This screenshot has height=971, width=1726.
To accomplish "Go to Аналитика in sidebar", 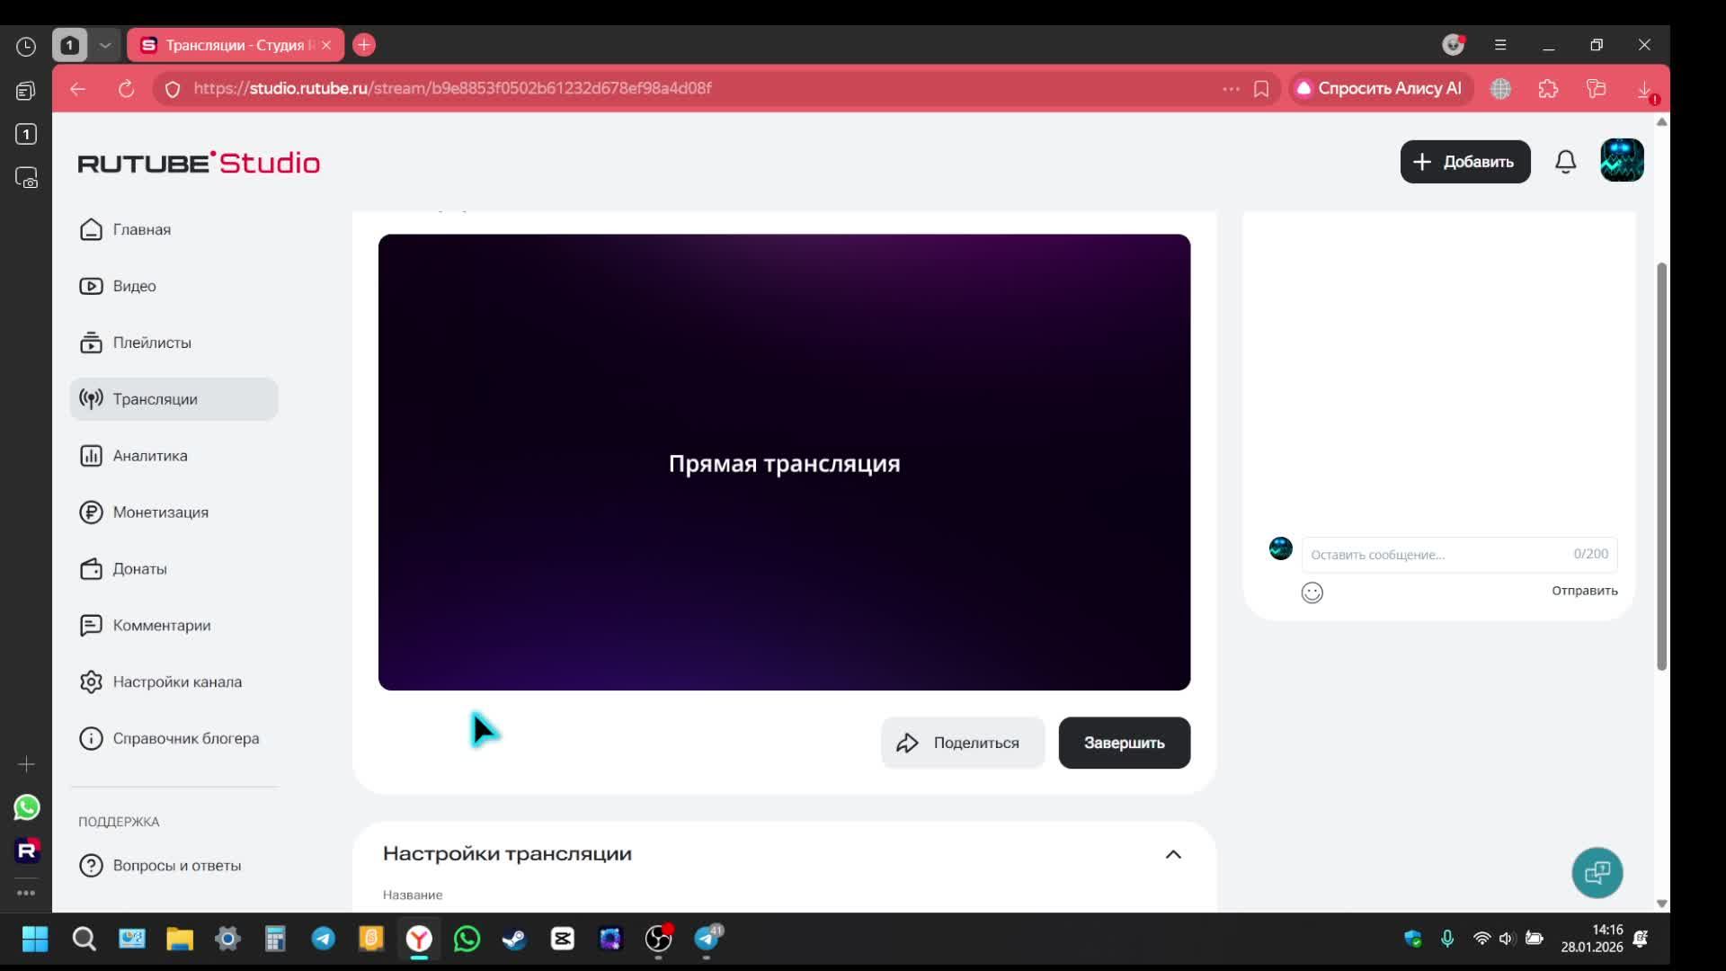I will click(x=150, y=456).
